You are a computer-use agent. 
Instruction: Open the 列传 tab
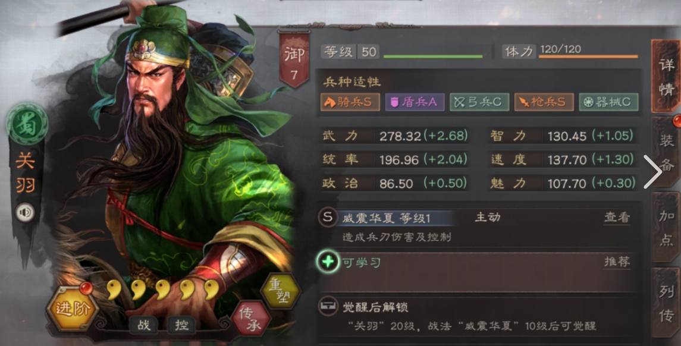[x=666, y=303]
